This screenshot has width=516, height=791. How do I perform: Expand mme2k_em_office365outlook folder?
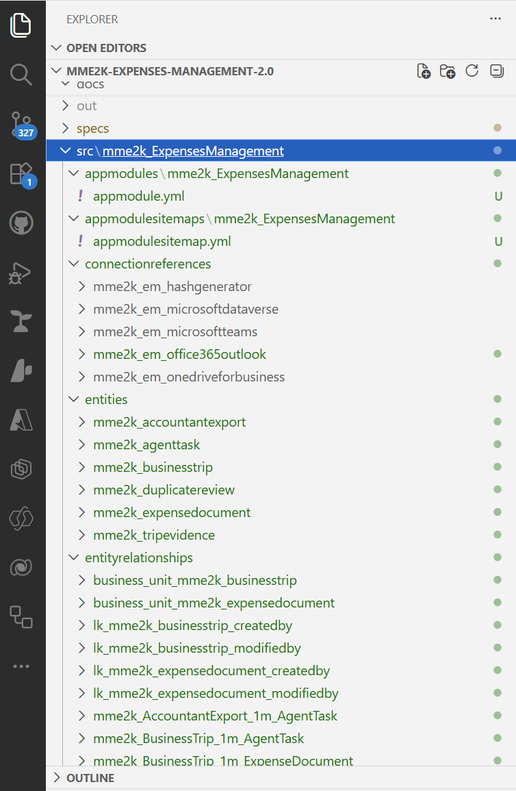[x=281, y=354]
